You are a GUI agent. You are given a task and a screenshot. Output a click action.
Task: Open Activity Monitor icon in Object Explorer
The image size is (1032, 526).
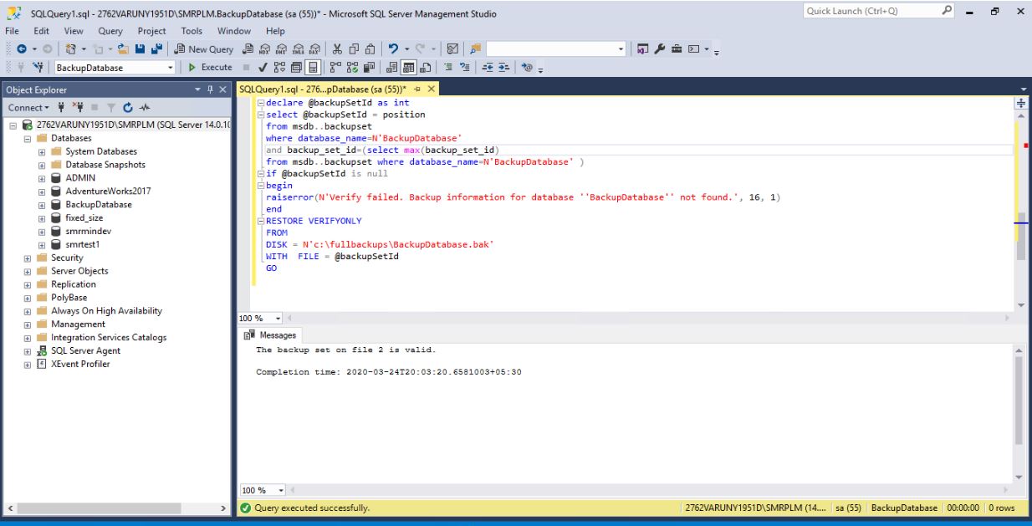pyautogui.click(x=145, y=108)
